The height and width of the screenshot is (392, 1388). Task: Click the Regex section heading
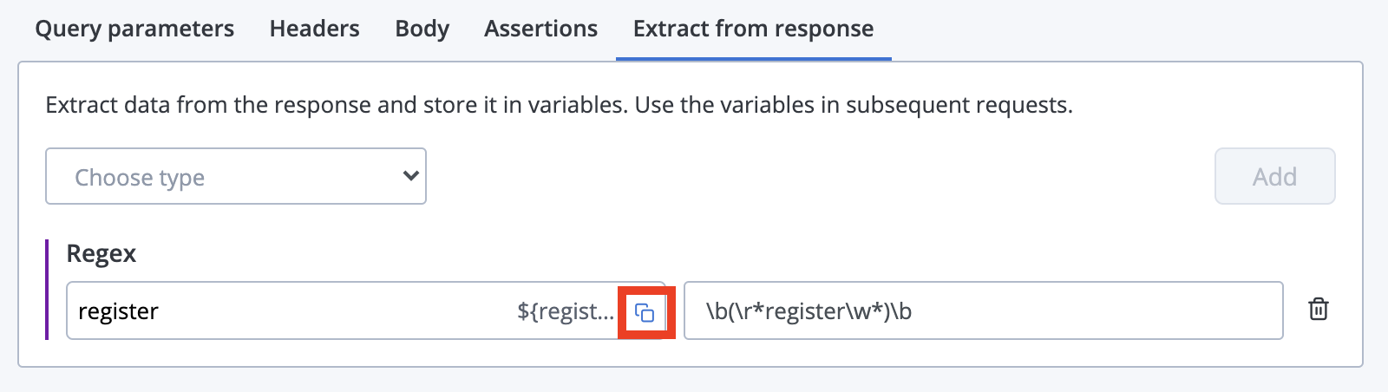(101, 254)
